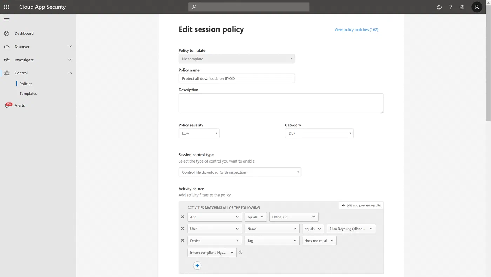Click the Investigate glasses icon
The width and height of the screenshot is (491, 277).
point(7,60)
